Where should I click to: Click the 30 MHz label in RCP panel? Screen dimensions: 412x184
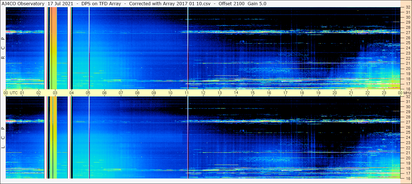point(408,17)
